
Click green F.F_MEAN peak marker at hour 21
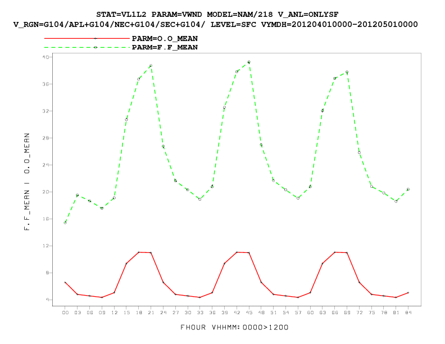click(x=151, y=66)
